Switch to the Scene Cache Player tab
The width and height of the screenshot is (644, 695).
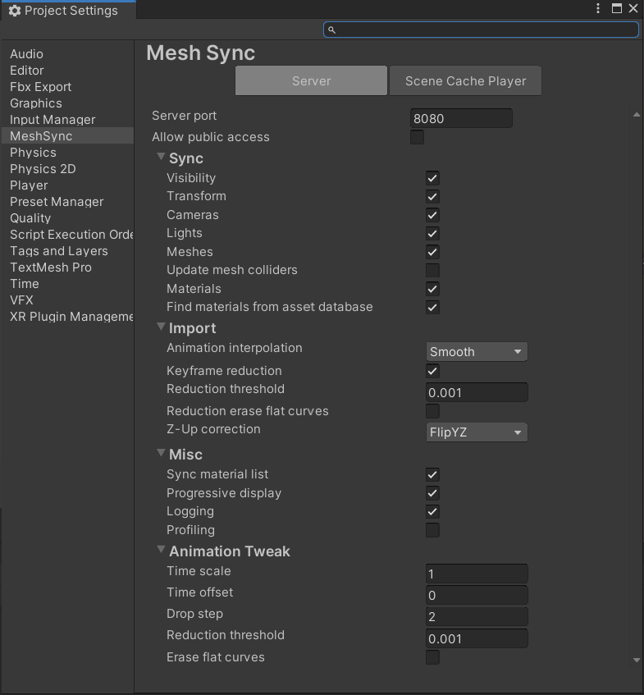[464, 80]
